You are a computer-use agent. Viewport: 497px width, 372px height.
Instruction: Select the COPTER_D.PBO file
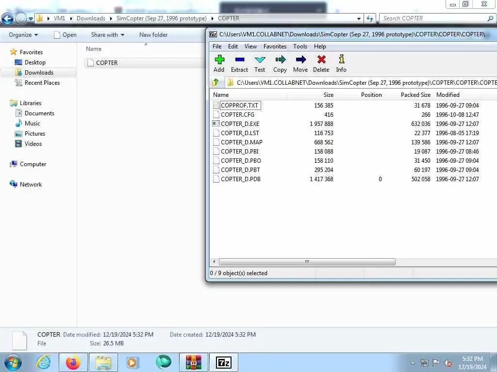241,160
